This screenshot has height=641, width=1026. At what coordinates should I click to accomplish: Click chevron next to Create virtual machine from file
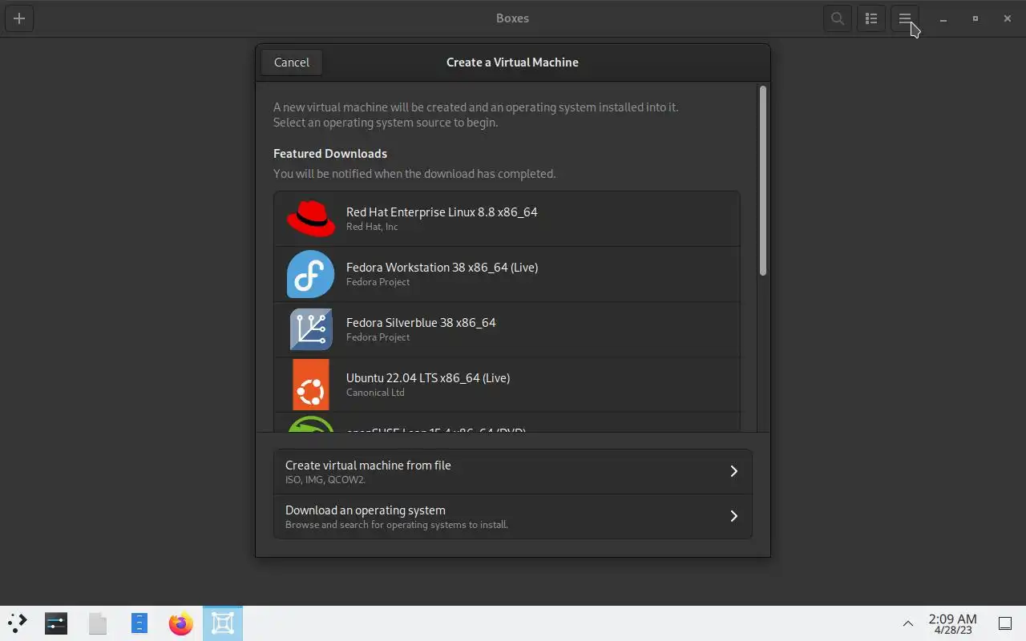coord(733,471)
